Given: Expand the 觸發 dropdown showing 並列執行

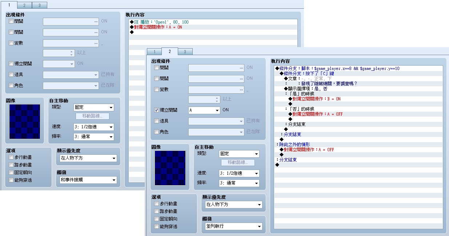Looking at the screenshot, I should pyautogui.click(x=233, y=226).
